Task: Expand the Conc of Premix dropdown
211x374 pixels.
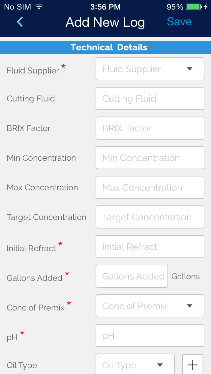Action: (x=150, y=306)
